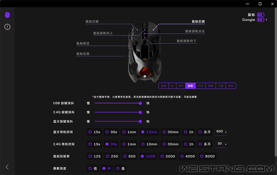Select the 鼠标左键 button label

(92, 22)
